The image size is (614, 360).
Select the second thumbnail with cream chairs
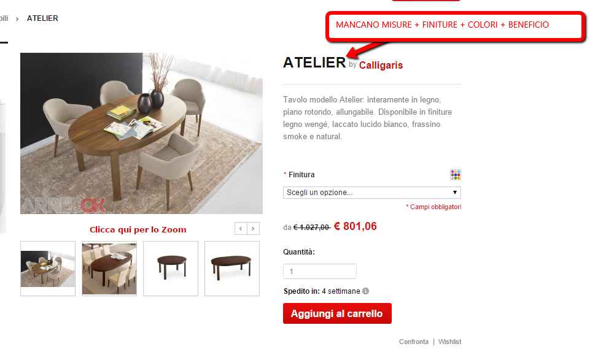click(x=109, y=269)
